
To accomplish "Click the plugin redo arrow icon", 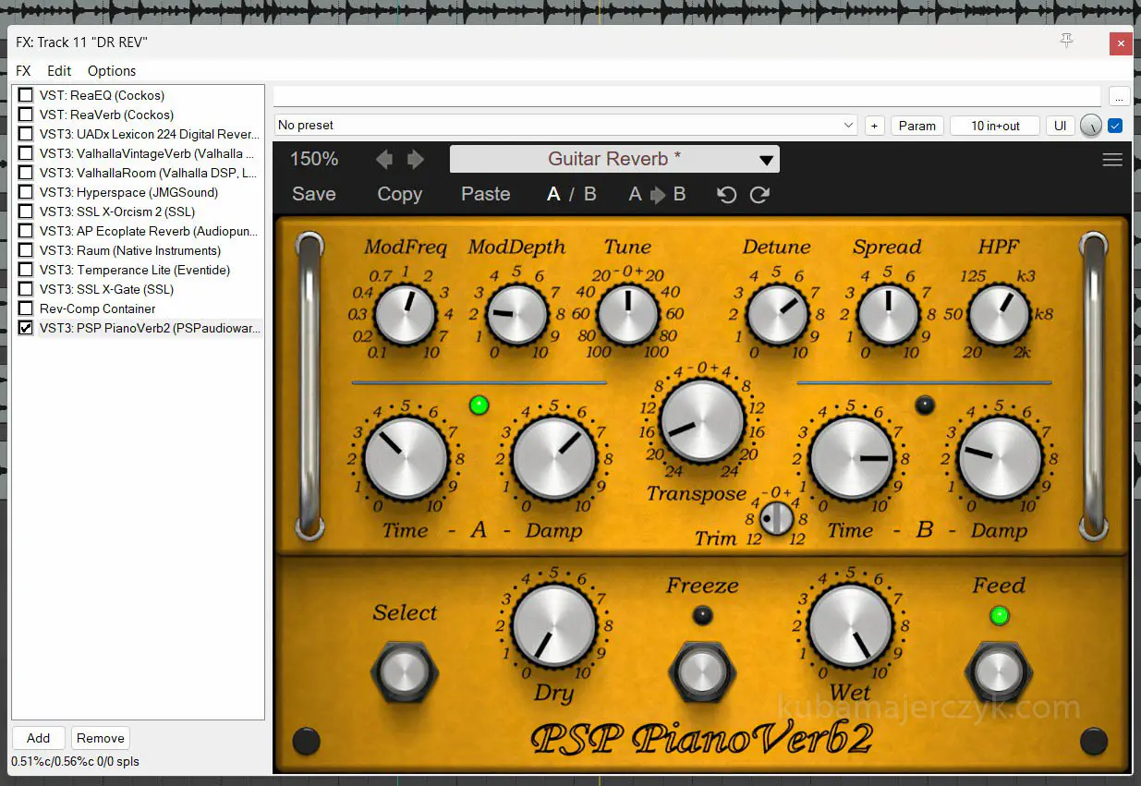I will pos(759,195).
